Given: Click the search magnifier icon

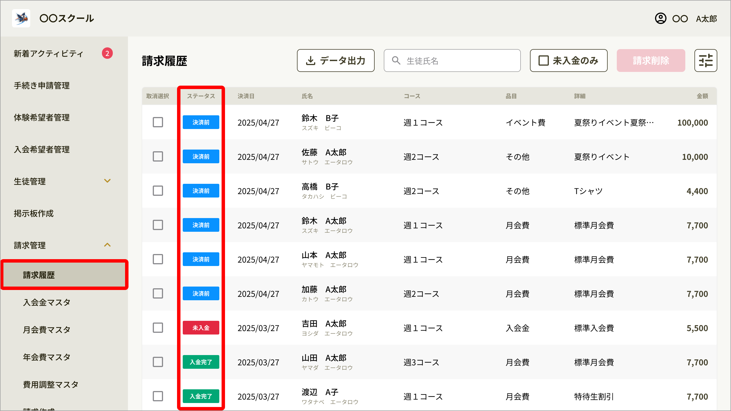Looking at the screenshot, I should (x=396, y=61).
